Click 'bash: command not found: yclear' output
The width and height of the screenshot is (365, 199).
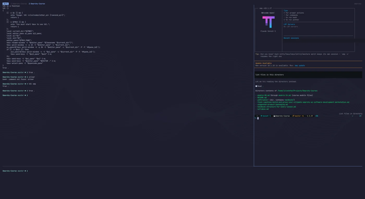coord(18,79)
